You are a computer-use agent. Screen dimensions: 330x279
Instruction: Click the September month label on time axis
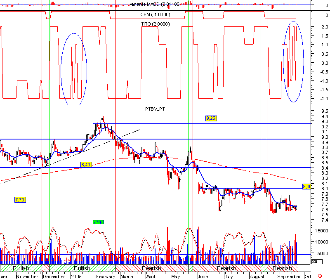coord(289,277)
